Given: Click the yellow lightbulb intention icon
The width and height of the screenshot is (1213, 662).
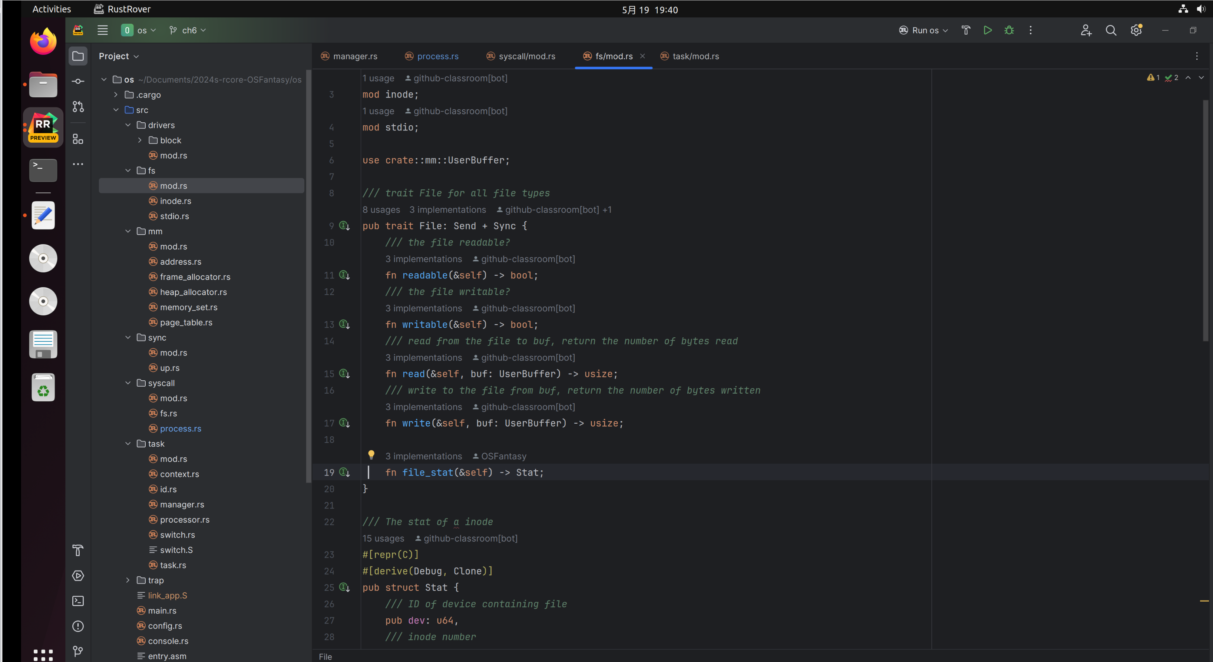Looking at the screenshot, I should click(x=371, y=455).
